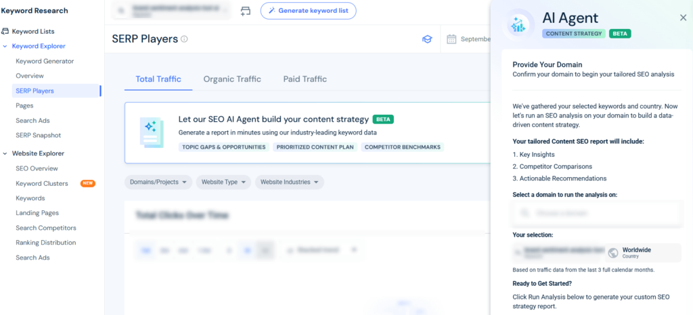This screenshot has height=315, width=693.
Task: Open Keyword Clusters in the sidebar
Action: coord(42,183)
